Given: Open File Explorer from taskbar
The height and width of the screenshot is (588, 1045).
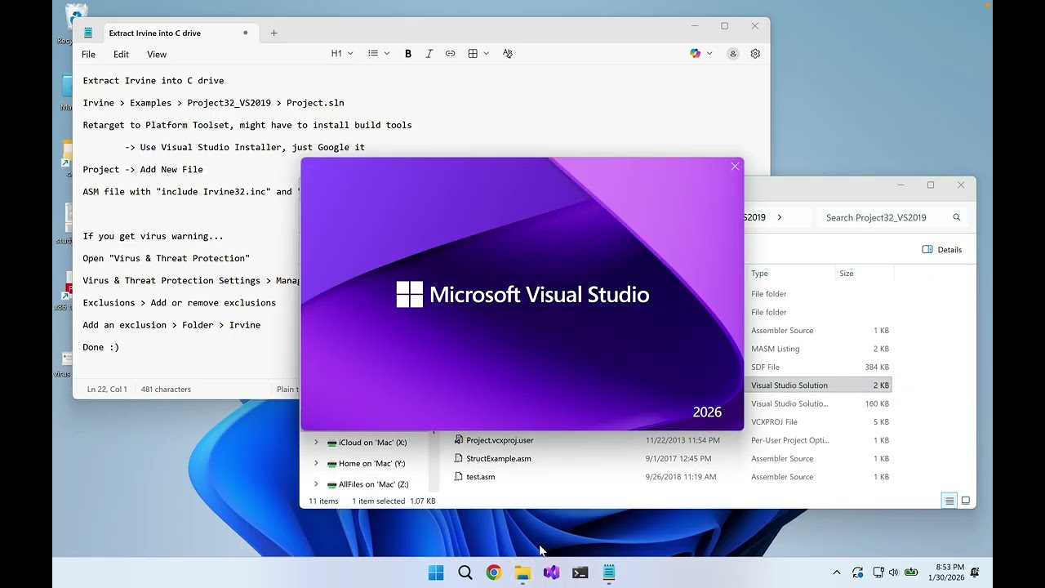Looking at the screenshot, I should point(522,572).
